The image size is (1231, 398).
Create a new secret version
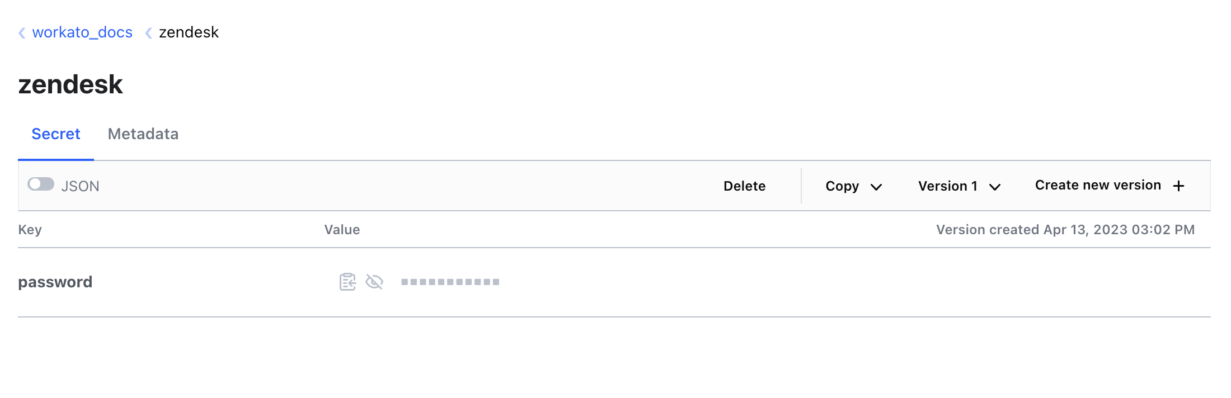1098,186
